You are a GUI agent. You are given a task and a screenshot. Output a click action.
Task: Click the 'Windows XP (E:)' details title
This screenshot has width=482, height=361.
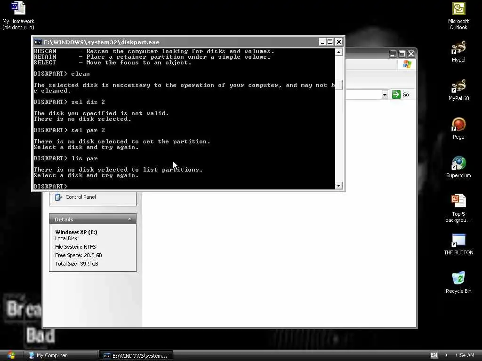(76, 232)
